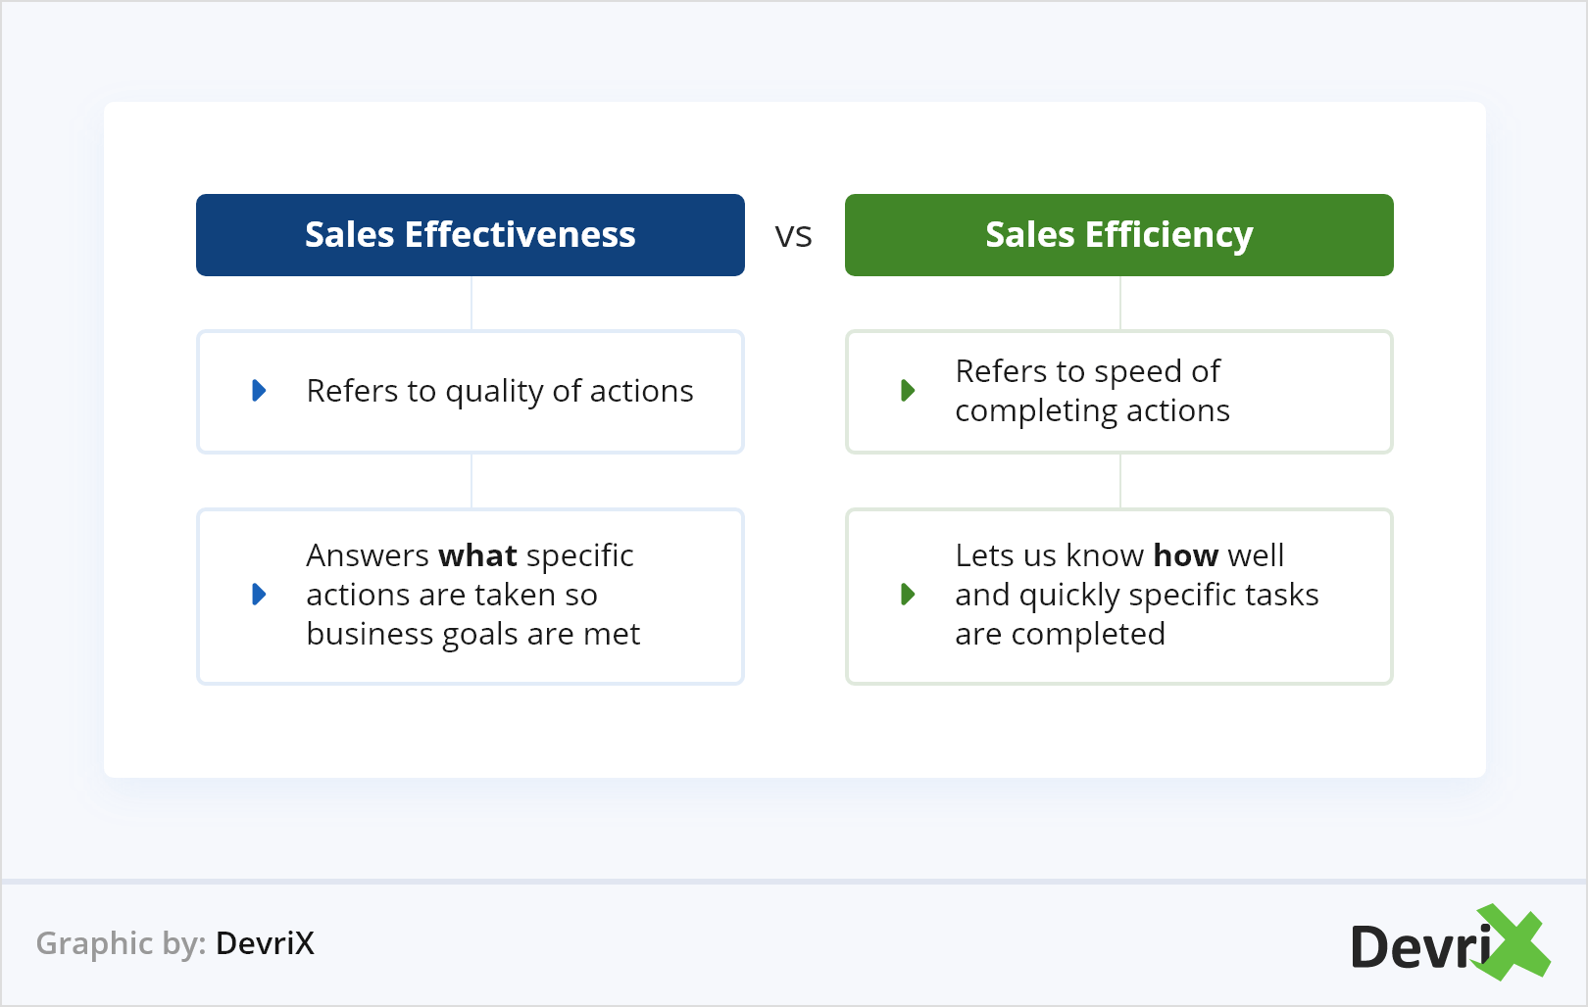Click the bold word 'what'

(477, 555)
